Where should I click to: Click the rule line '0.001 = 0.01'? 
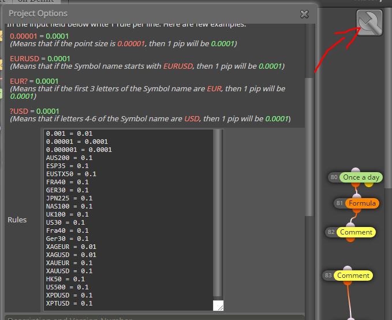pyautogui.click(x=69, y=133)
